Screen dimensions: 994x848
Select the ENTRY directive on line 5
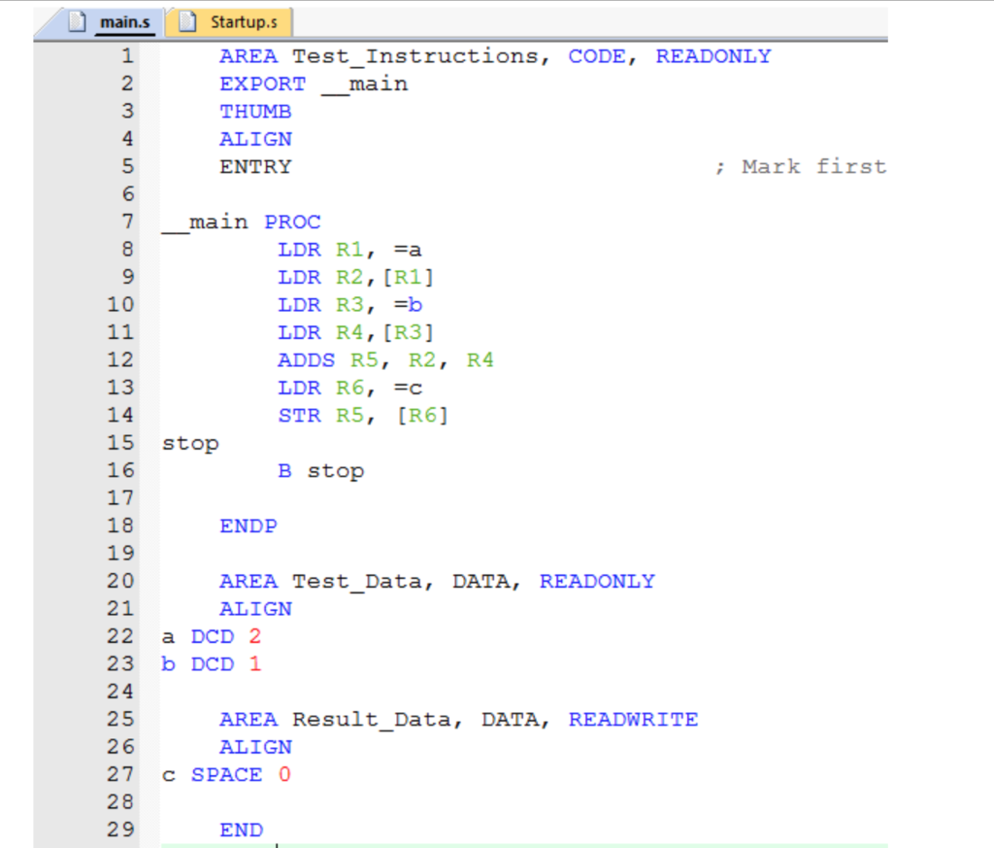click(254, 166)
